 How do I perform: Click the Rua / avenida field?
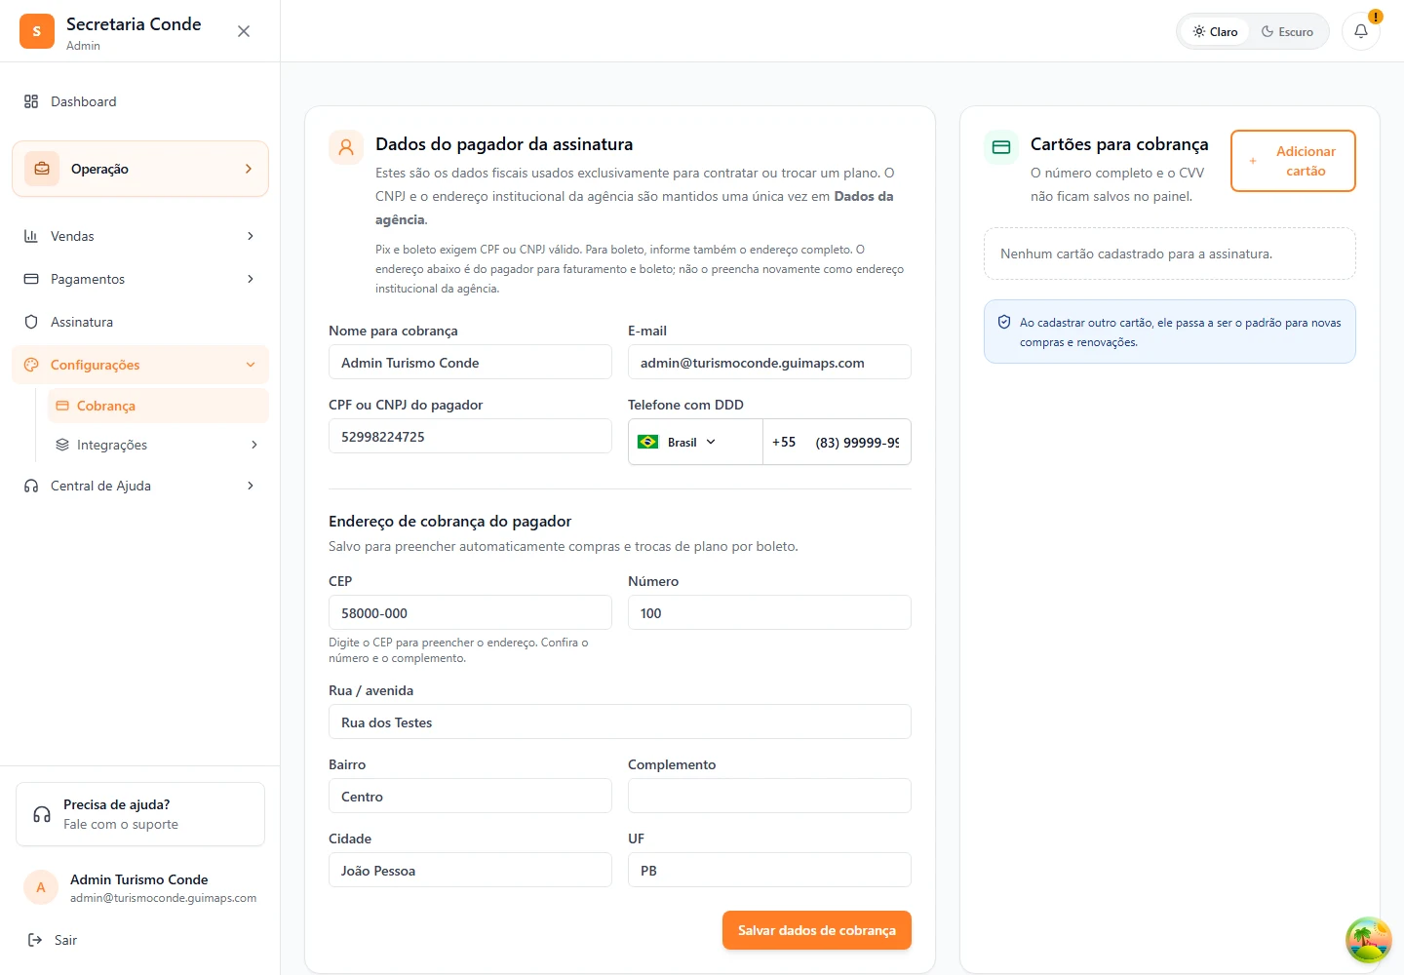tap(620, 721)
